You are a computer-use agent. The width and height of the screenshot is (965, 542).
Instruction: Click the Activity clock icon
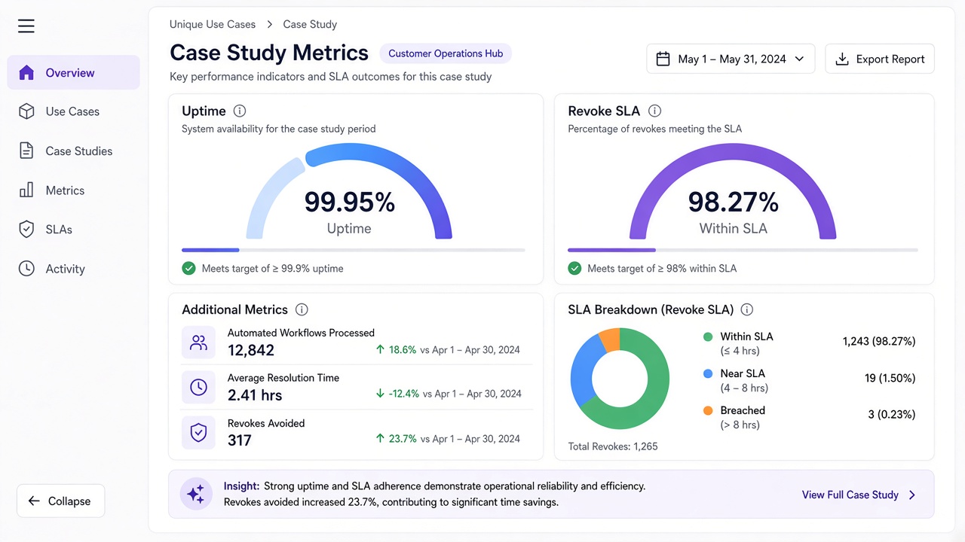pos(26,269)
